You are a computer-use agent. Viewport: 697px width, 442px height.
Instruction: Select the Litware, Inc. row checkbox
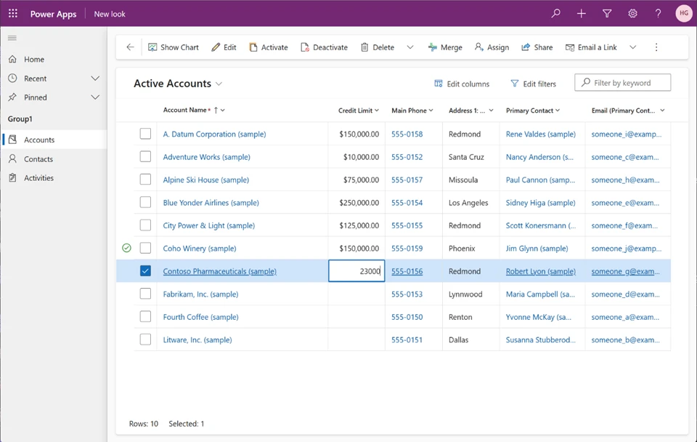[x=145, y=339]
